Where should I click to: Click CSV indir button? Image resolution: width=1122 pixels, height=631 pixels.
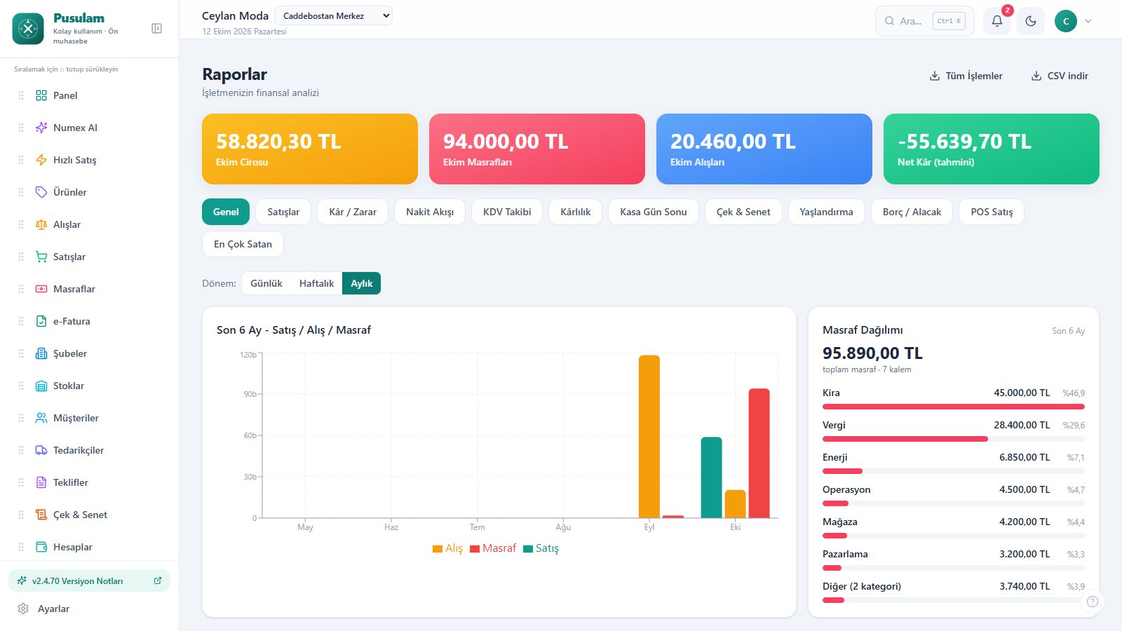[1059, 76]
